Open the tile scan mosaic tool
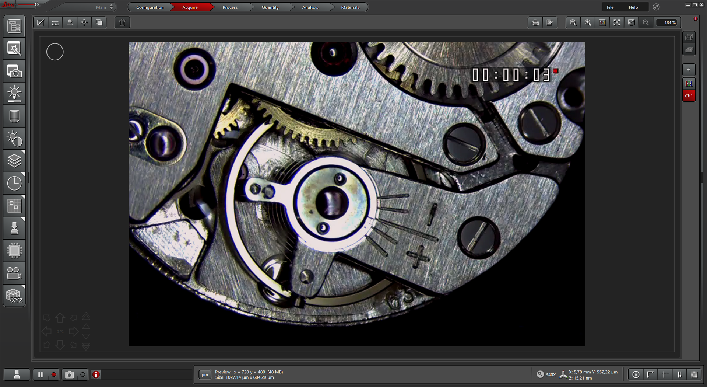This screenshot has height=387, width=707. [14, 205]
